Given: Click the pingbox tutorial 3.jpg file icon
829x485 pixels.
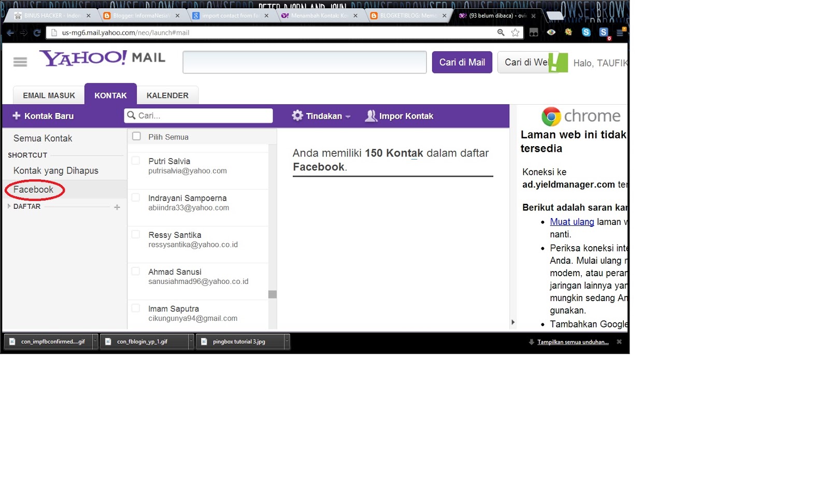Looking at the screenshot, I should pos(204,341).
